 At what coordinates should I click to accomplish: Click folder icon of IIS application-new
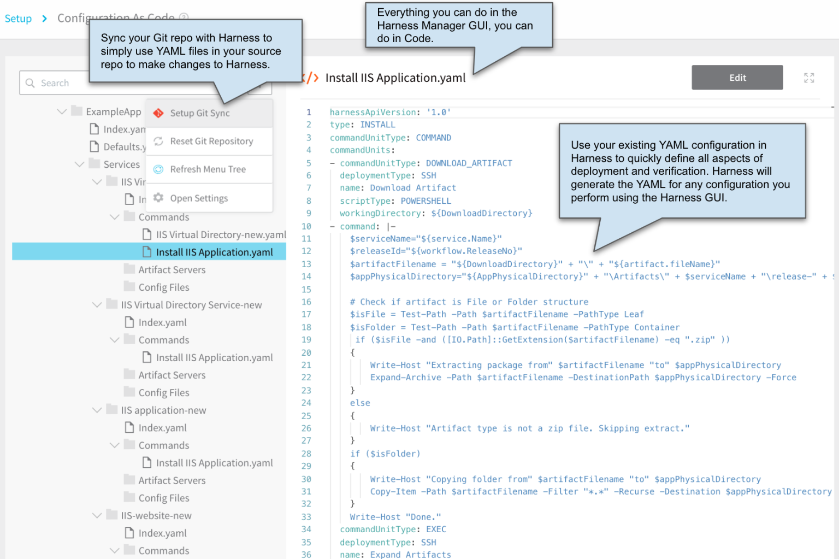coord(111,409)
